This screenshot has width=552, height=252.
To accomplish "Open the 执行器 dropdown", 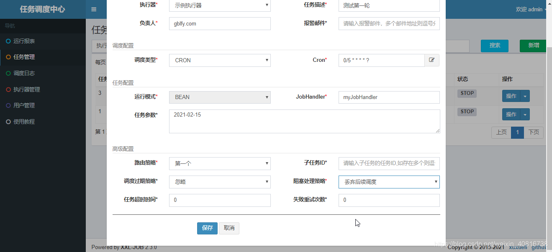I will pos(220,5).
